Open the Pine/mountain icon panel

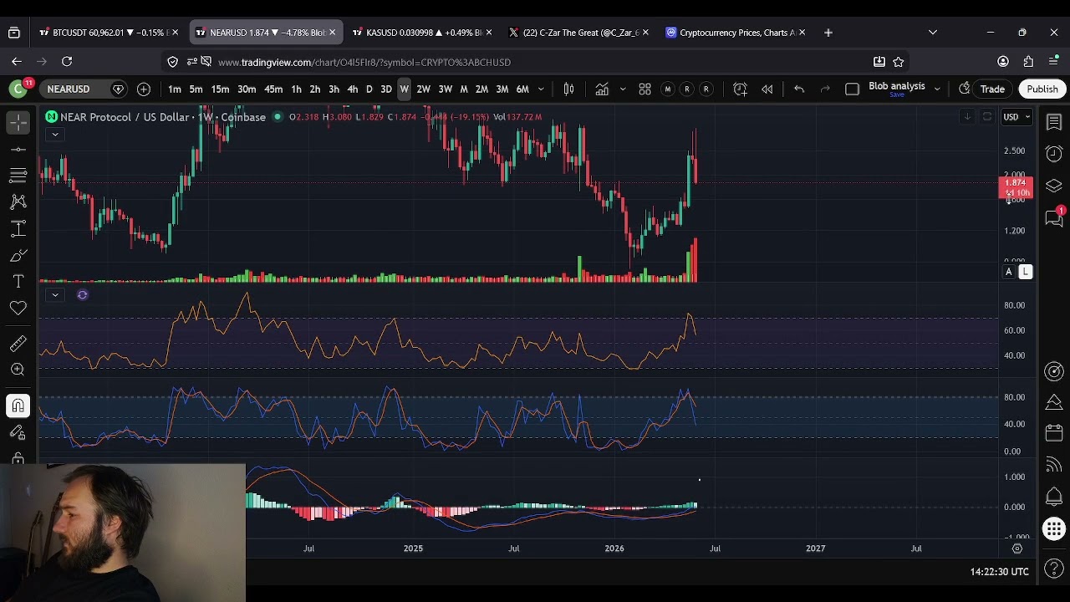tap(1054, 402)
